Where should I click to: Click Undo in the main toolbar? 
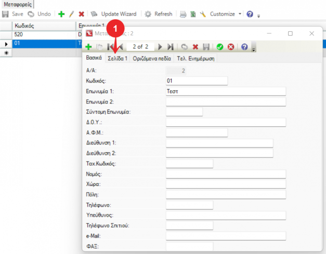tap(39, 14)
